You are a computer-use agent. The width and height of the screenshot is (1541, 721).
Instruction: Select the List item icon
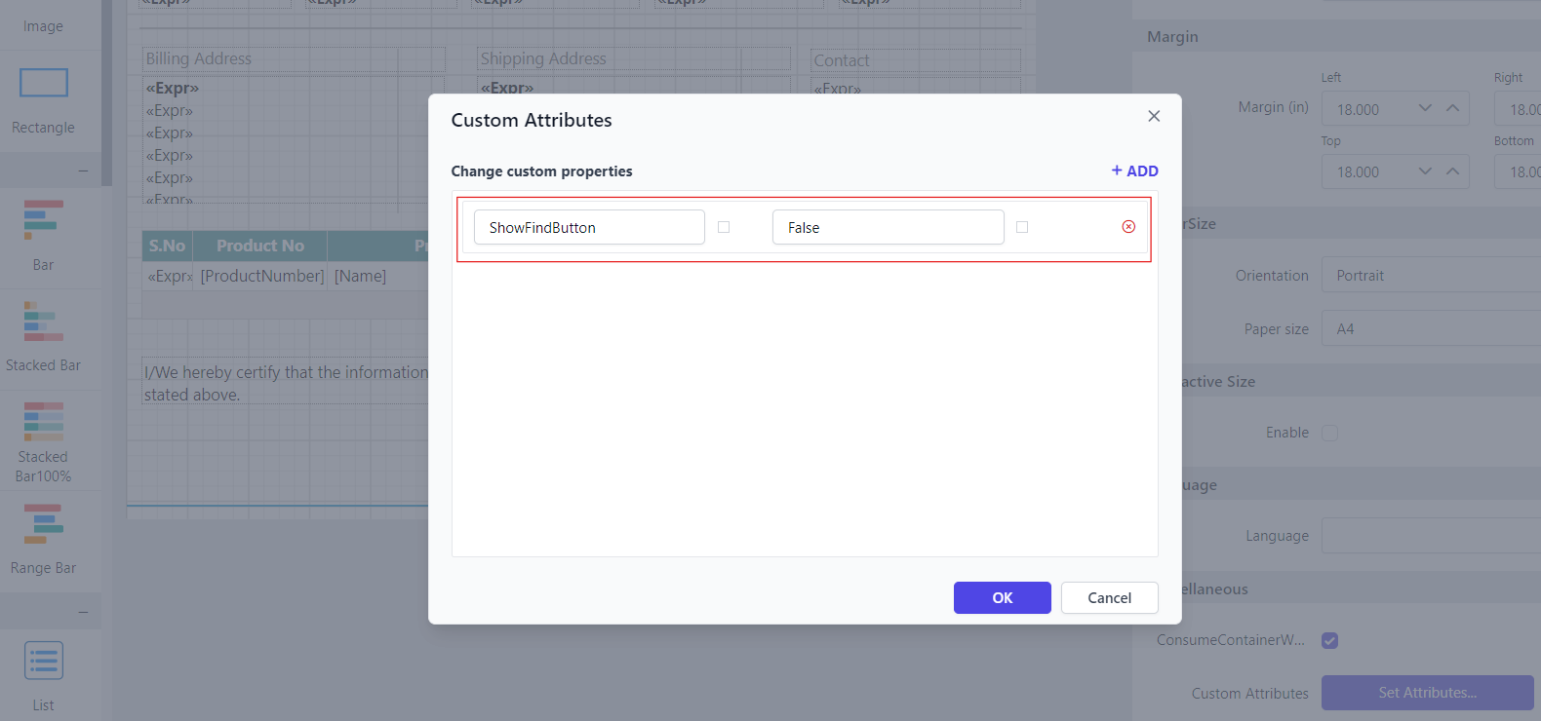click(44, 661)
